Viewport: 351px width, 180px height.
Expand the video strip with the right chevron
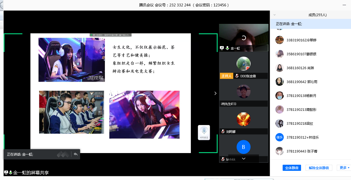tap(215, 93)
